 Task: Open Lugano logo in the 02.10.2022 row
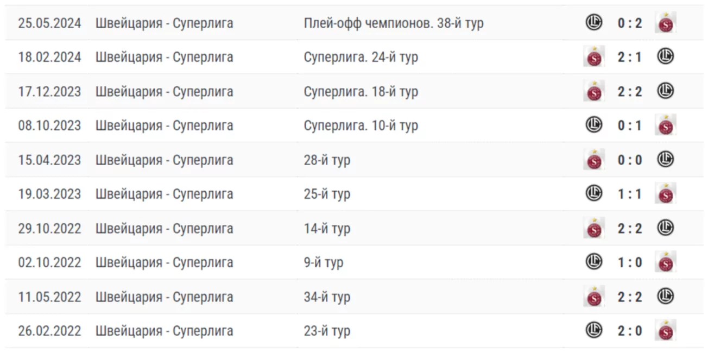tap(593, 262)
